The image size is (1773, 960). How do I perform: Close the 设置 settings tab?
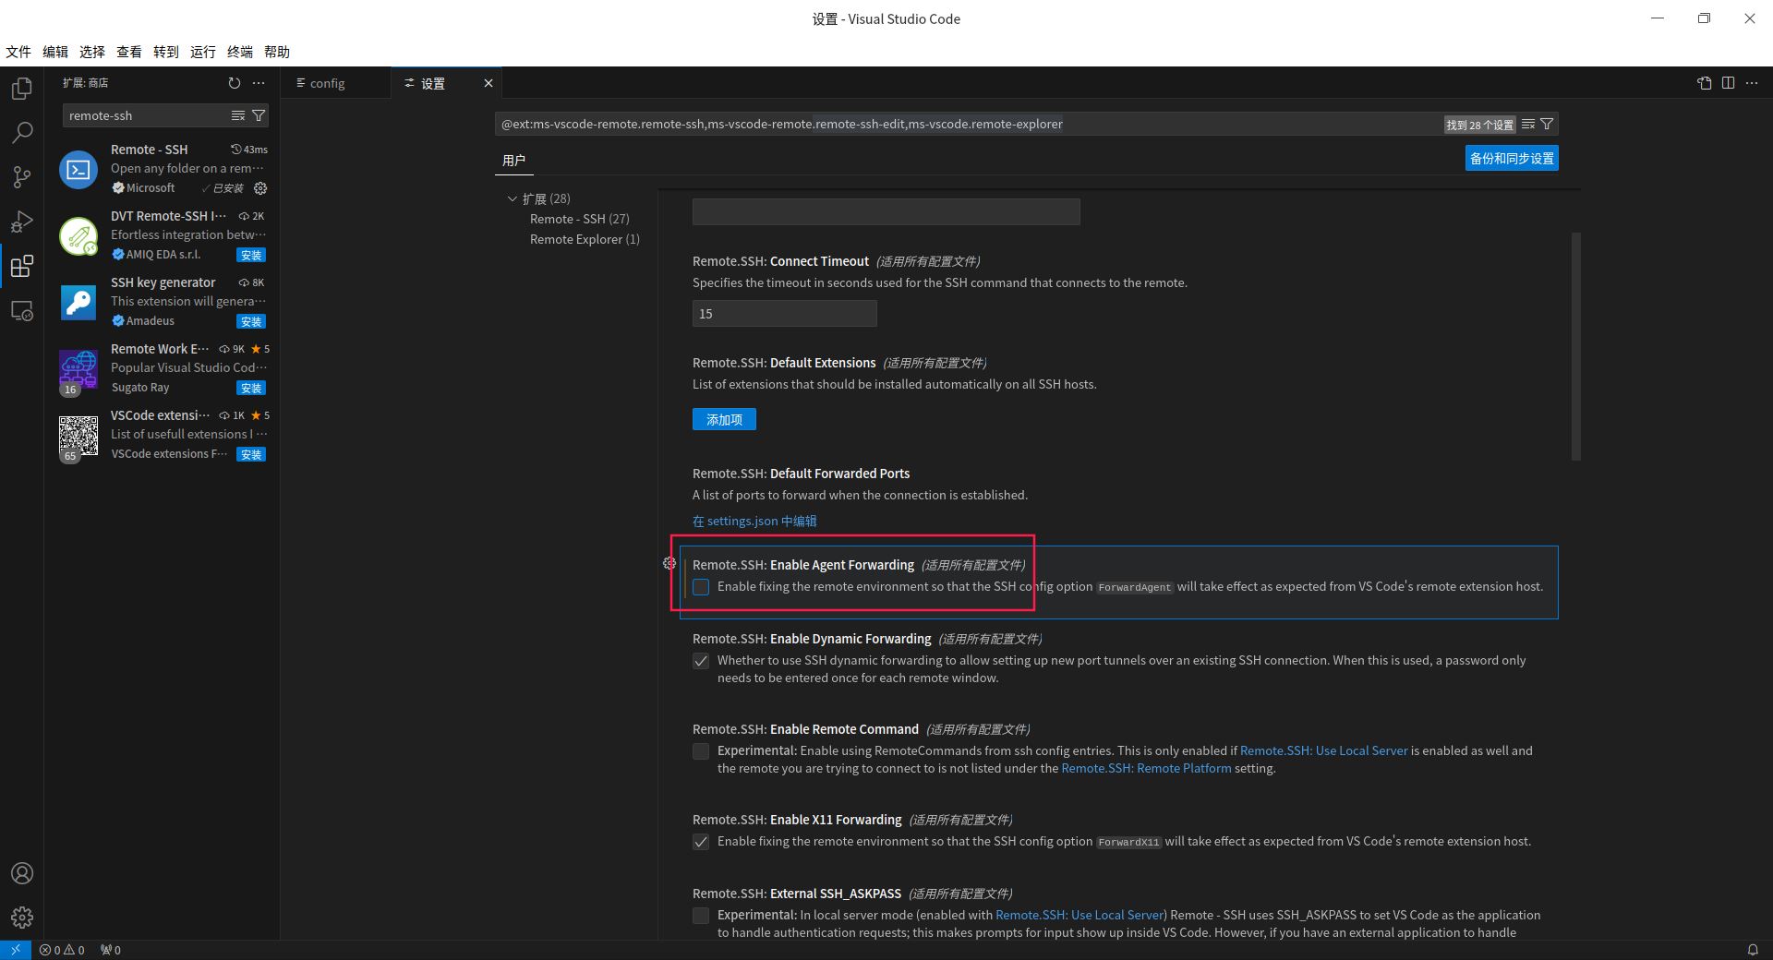(488, 83)
